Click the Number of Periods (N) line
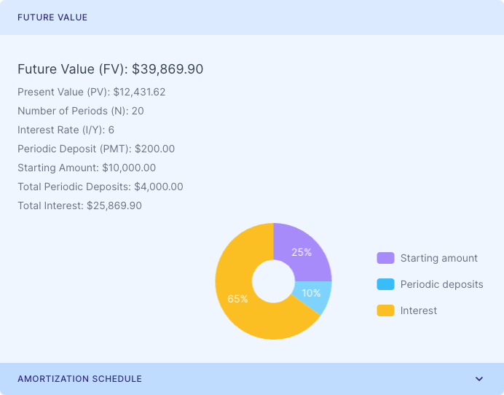The image size is (504, 395). [80, 111]
